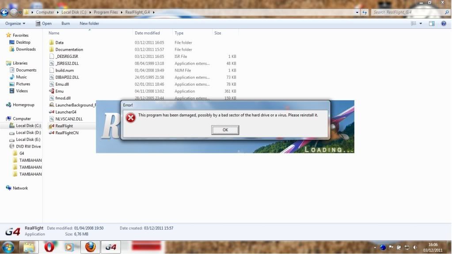Open the address bar history dropdown
Screen dimensions: 452x254
click(x=357, y=12)
